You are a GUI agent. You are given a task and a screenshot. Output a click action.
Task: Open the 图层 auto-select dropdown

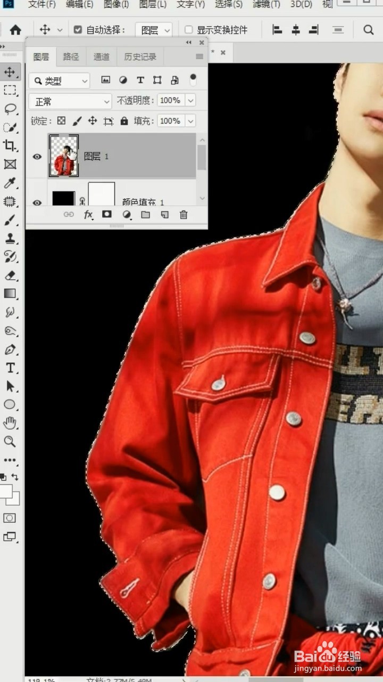click(154, 30)
